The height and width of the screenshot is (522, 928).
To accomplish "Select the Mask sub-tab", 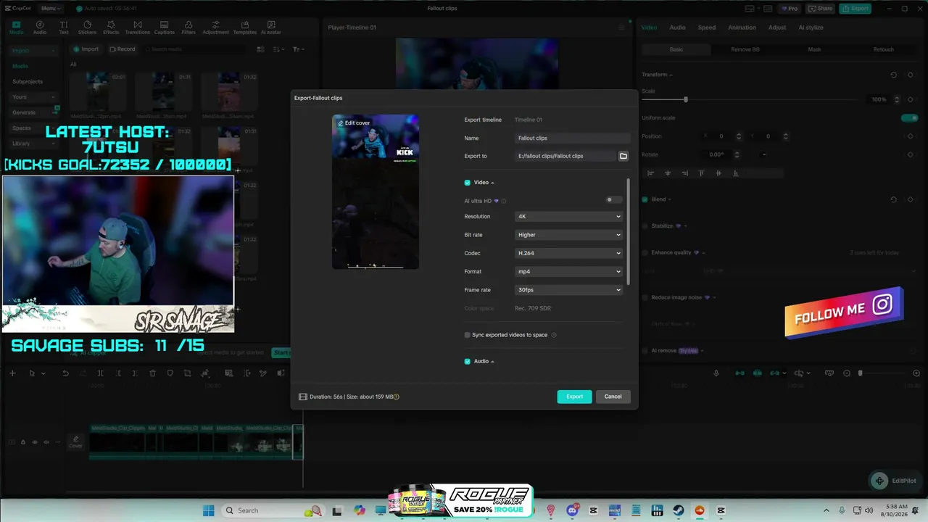I will pos(814,49).
